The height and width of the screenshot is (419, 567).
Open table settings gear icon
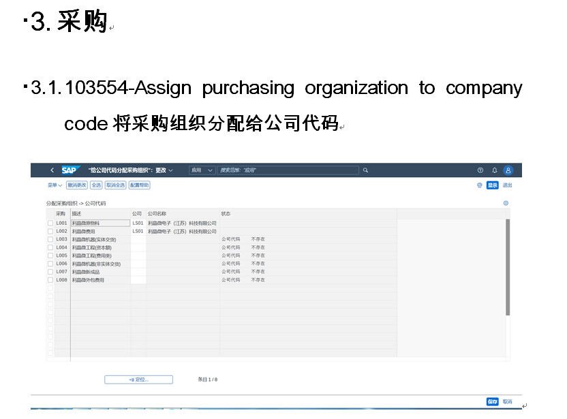coord(506,203)
